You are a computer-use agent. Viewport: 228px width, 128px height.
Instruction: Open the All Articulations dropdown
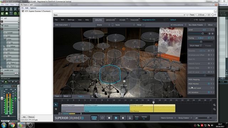[x=178, y=25]
